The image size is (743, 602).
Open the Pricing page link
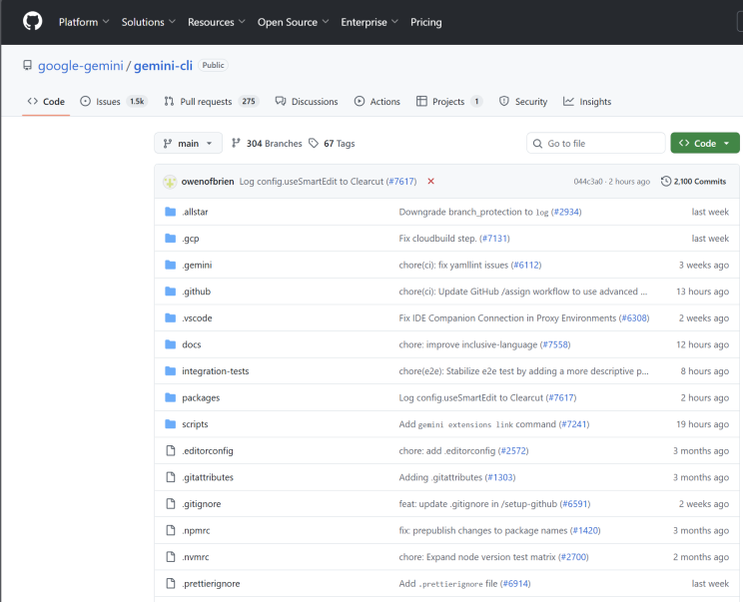tap(426, 22)
